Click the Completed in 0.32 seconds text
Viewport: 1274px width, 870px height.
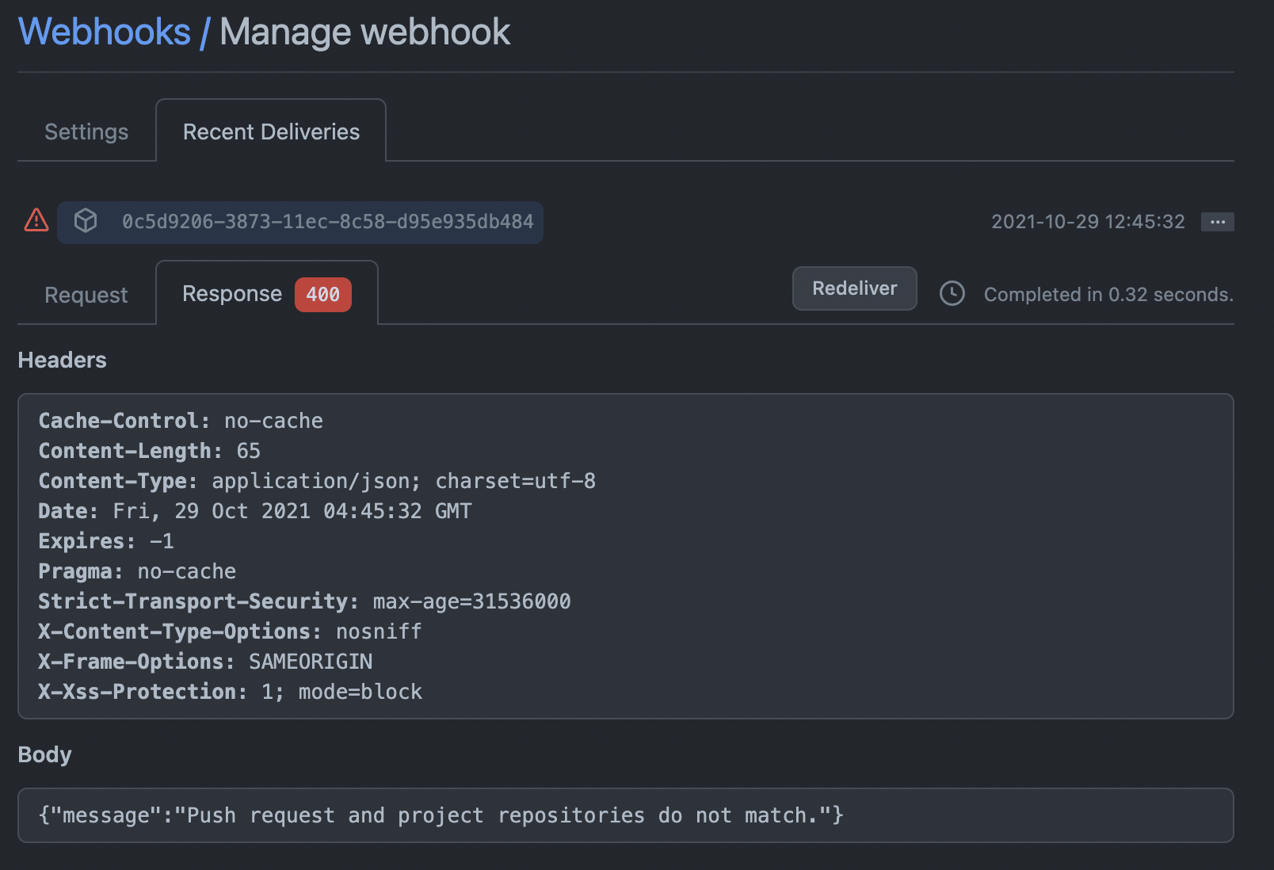coord(1108,295)
